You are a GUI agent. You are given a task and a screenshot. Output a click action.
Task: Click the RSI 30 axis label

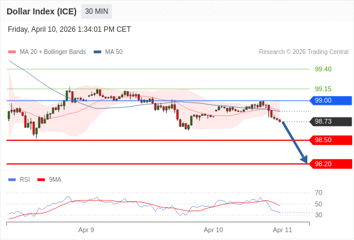[x=319, y=215]
